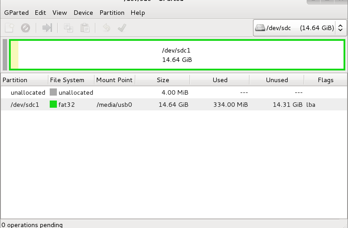Click the Apply all operations checkmark
The width and height of the screenshot is (348, 228).
point(122,28)
